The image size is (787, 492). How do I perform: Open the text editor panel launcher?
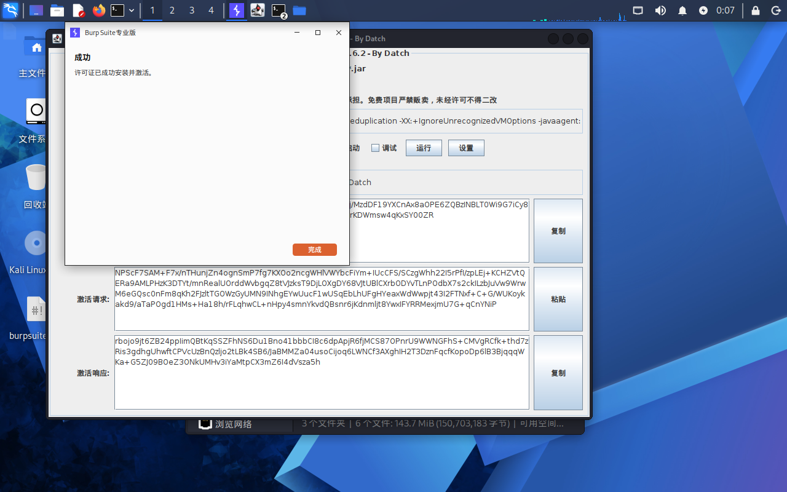coord(78,10)
